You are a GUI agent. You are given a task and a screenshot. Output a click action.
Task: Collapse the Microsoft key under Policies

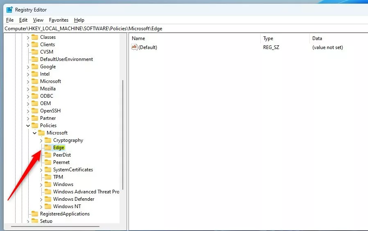[x=34, y=133]
